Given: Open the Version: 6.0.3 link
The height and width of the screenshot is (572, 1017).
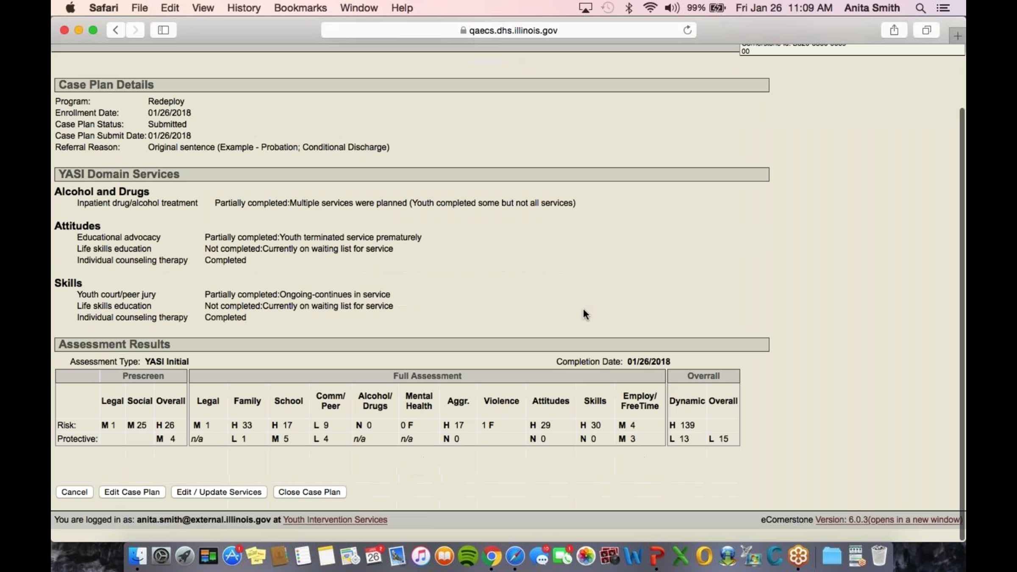Looking at the screenshot, I should click(x=888, y=519).
